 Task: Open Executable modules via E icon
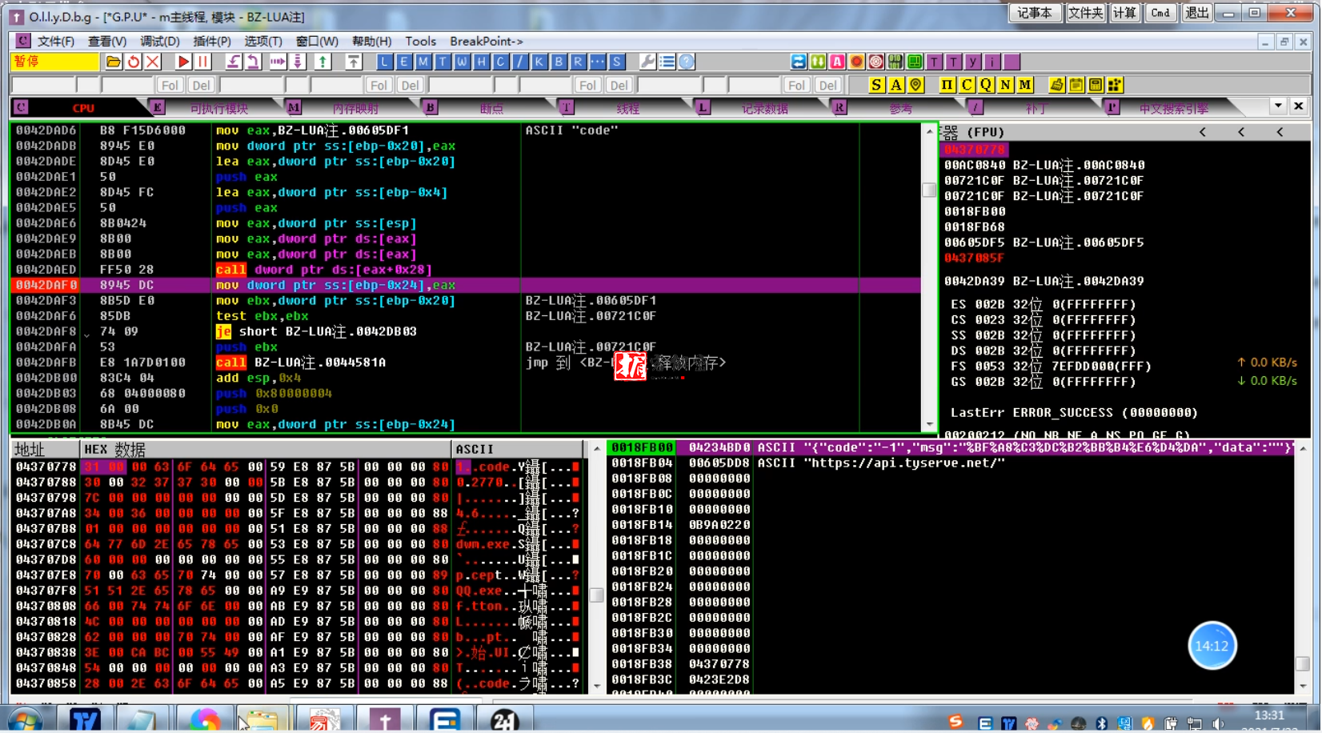404,62
